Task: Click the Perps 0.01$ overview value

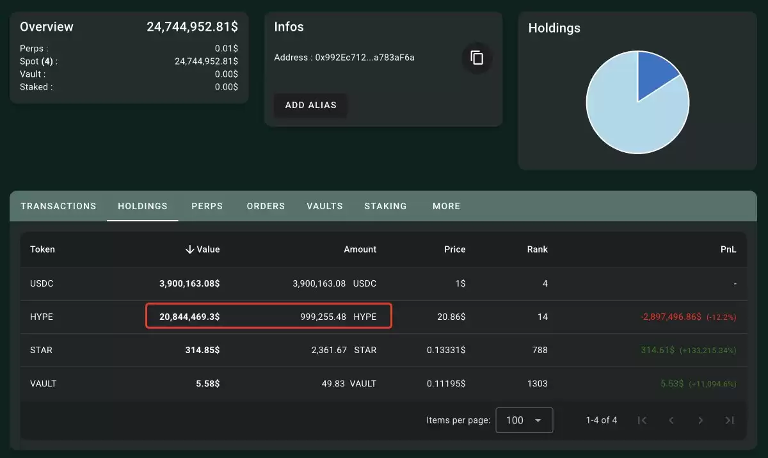Action: coord(227,48)
